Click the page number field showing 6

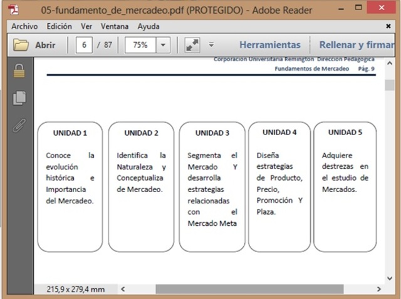point(84,45)
